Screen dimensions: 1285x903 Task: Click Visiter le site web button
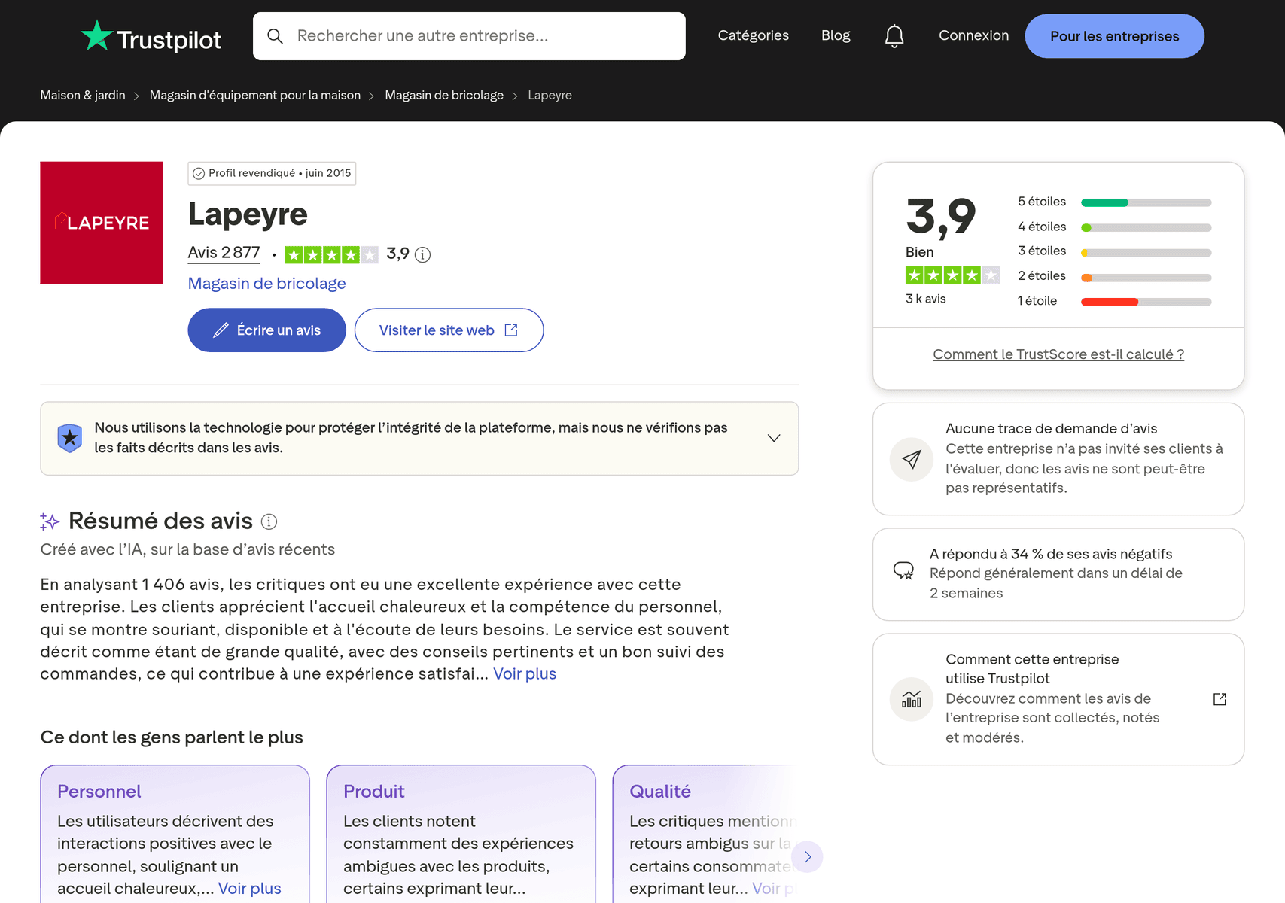[x=449, y=330]
